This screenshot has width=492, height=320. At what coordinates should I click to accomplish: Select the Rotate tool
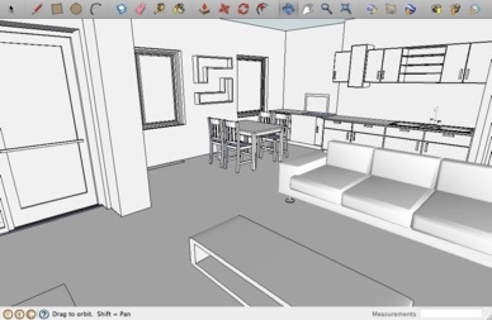tap(243, 9)
